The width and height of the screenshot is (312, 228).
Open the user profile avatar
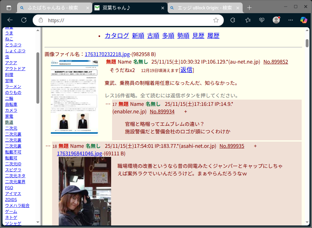coord(276,20)
